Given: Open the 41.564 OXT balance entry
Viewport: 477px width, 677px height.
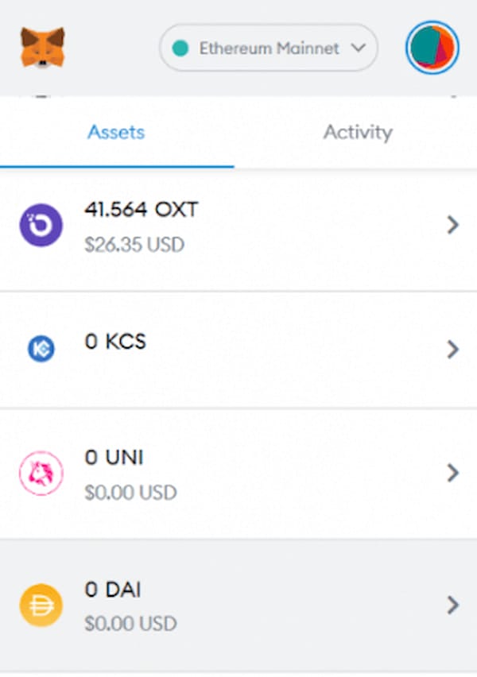Looking at the screenshot, I should (x=142, y=211).
